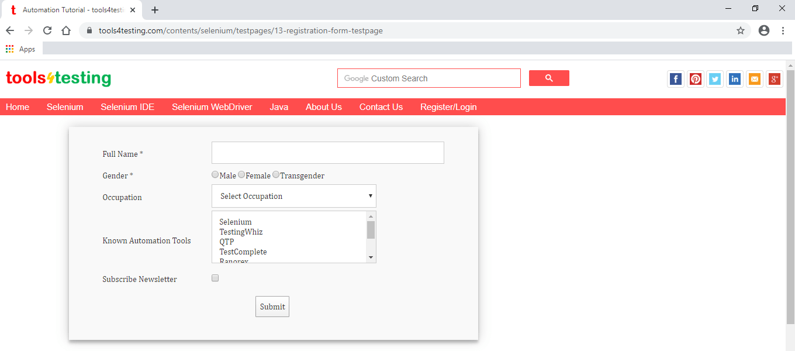Open the Select Occupation dropdown
The width and height of the screenshot is (795, 351).
pos(293,195)
